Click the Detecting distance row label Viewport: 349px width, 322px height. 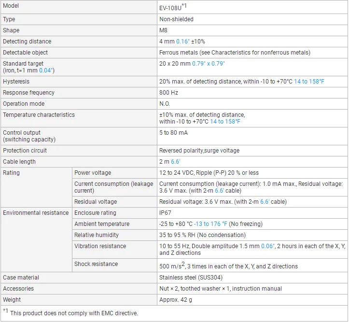point(27,42)
